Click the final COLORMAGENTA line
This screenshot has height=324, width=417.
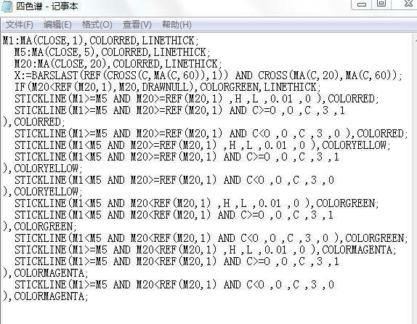tap(45, 296)
